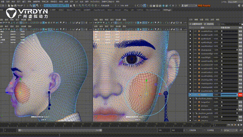Image resolution: width=243 pixels, height=137 pixels.
Task: Go to start of playback range
Action: pyautogui.click(x=229, y=125)
